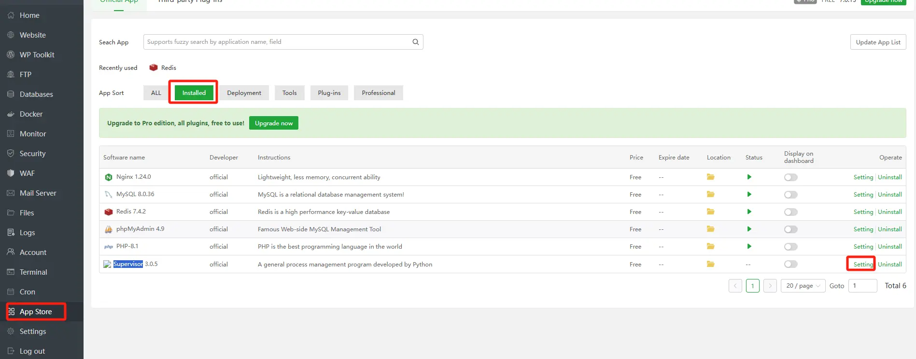
Task: Select the Installed app sort tab
Action: [194, 93]
